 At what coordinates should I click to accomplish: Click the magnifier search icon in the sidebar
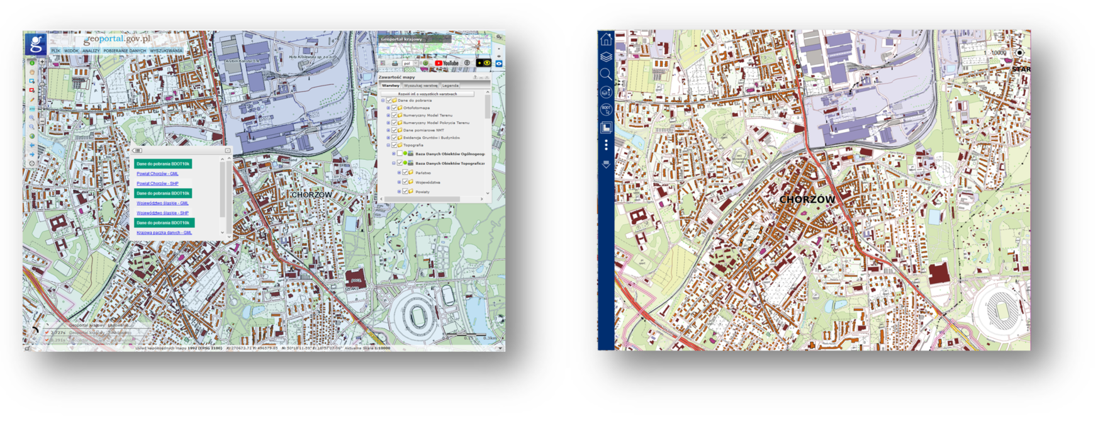606,74
